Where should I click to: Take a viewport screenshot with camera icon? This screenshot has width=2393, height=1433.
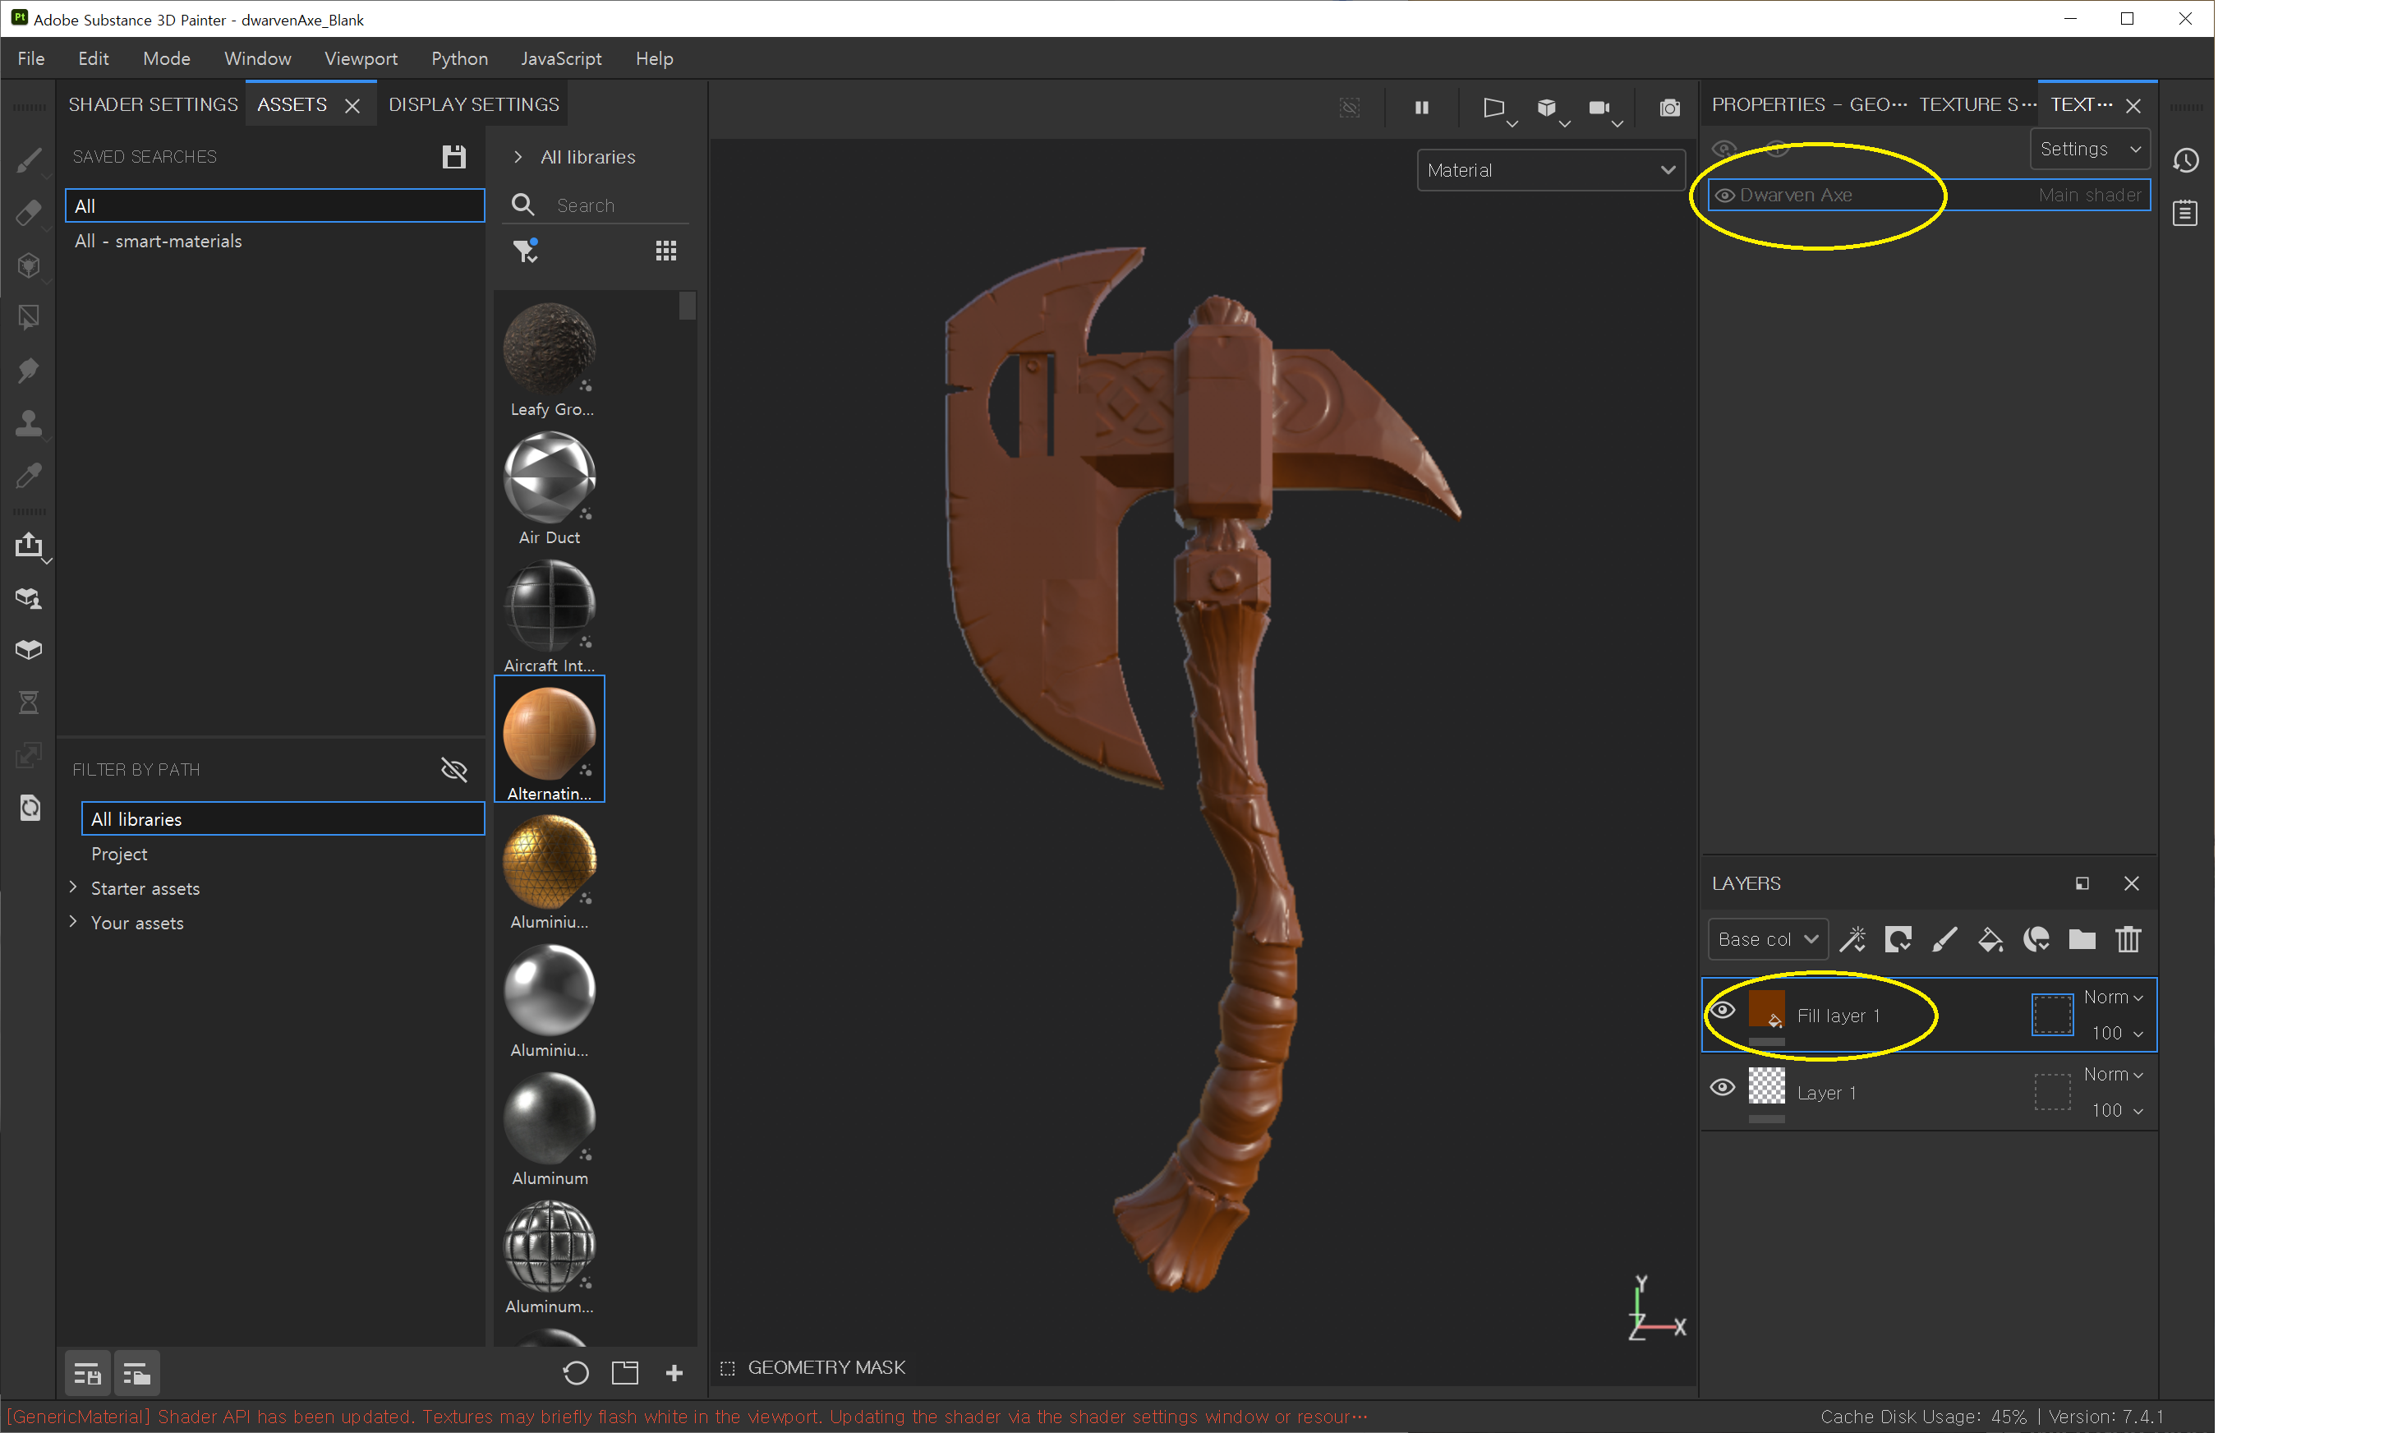pos(1669,107)
